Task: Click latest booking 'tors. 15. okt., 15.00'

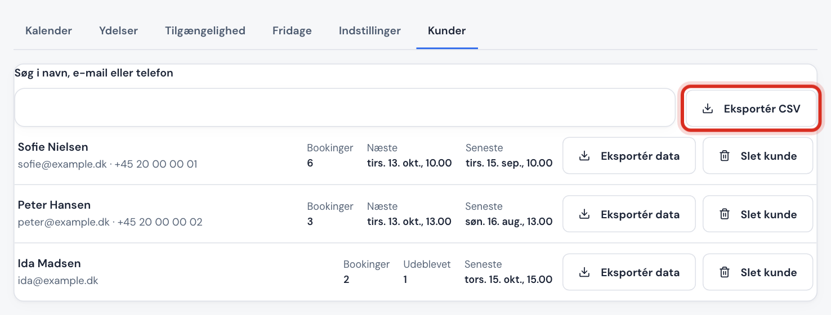Action: click(x=508, y=280)
